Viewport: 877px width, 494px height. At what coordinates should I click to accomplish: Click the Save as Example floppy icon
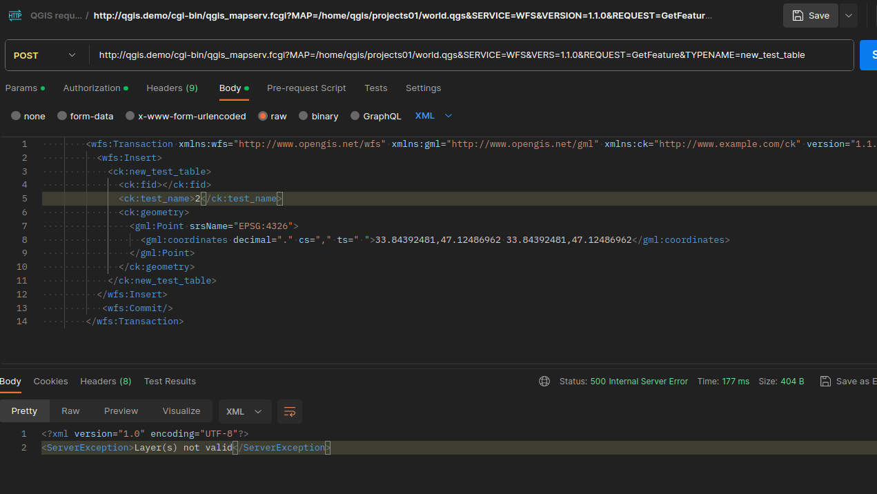tap(825, 381)
